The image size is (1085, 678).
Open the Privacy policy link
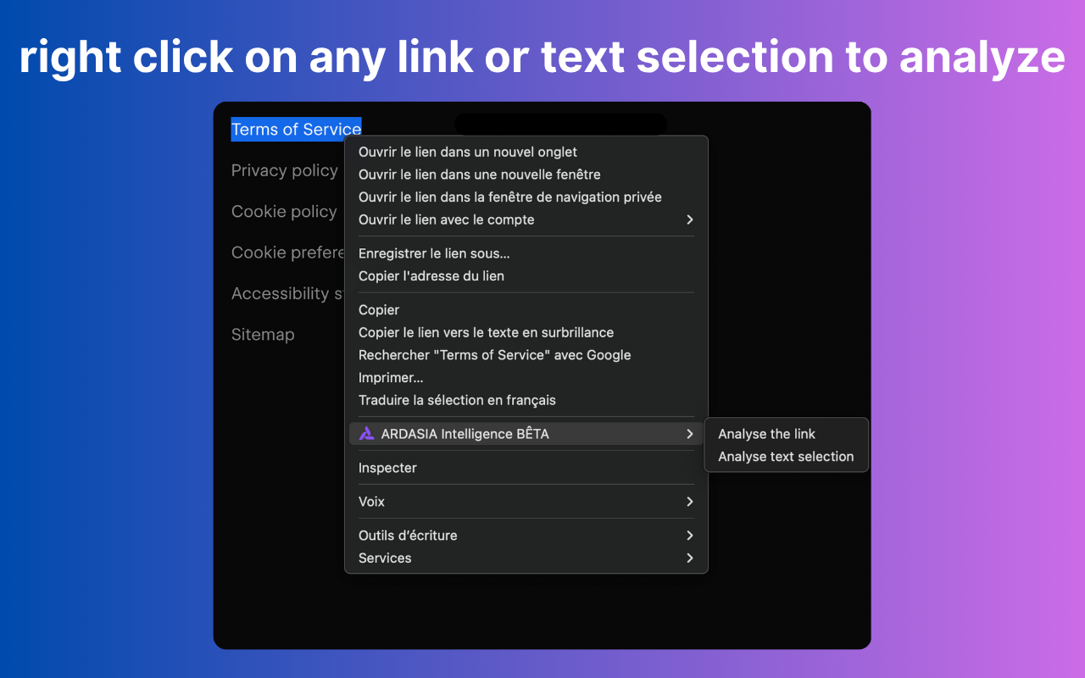(285, 170)
